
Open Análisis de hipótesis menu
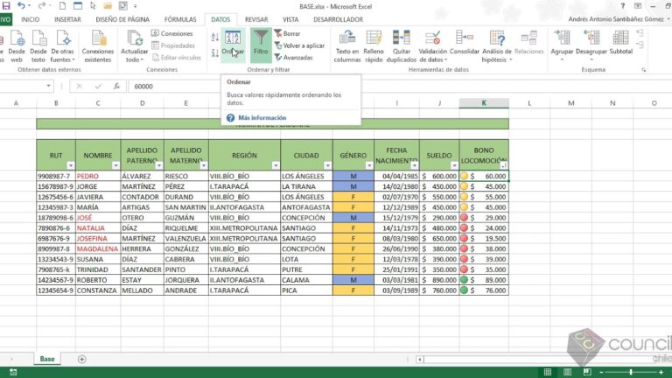click(497, 46)
